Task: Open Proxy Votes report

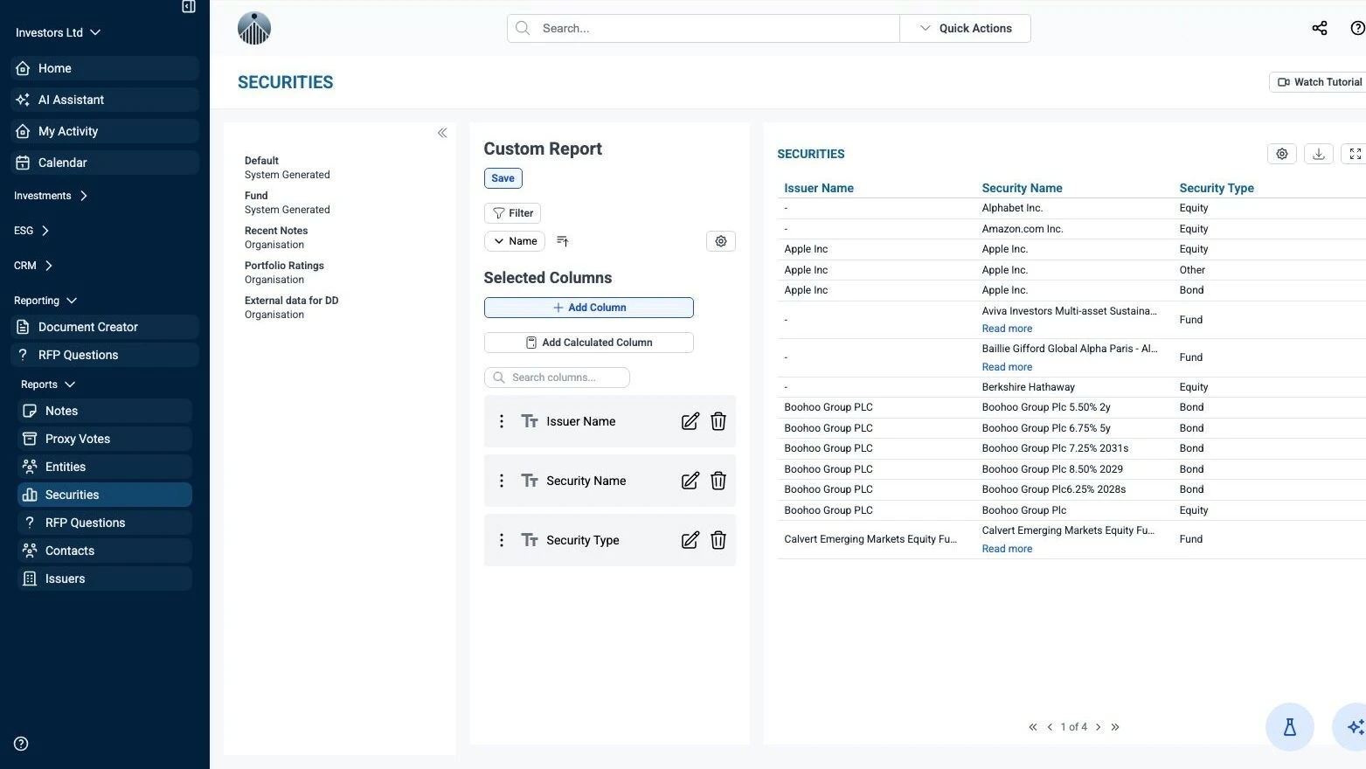Action: click(105, 439)
